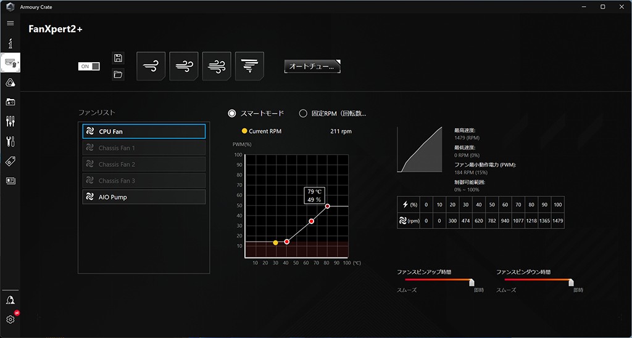Screen dimensions: 632x338
Task: Open the Aura Sync triangle icon
Action: pos(10,82)
